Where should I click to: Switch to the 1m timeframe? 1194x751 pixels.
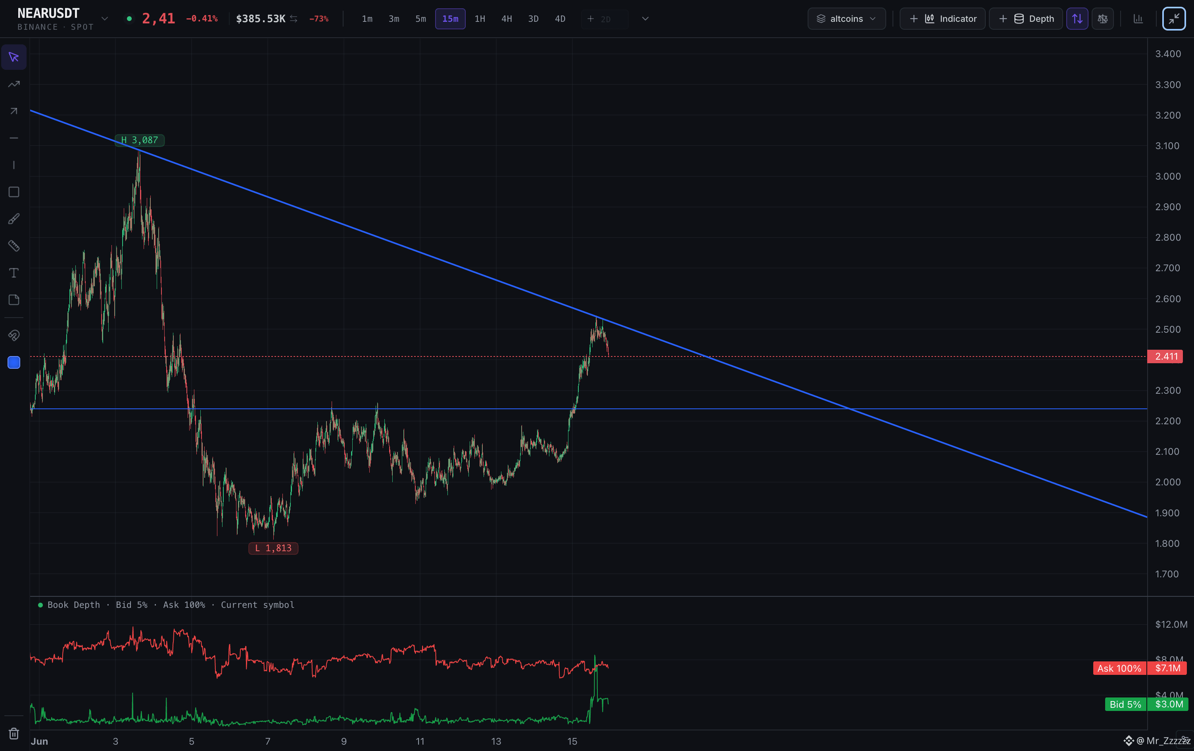click(367, 19)
